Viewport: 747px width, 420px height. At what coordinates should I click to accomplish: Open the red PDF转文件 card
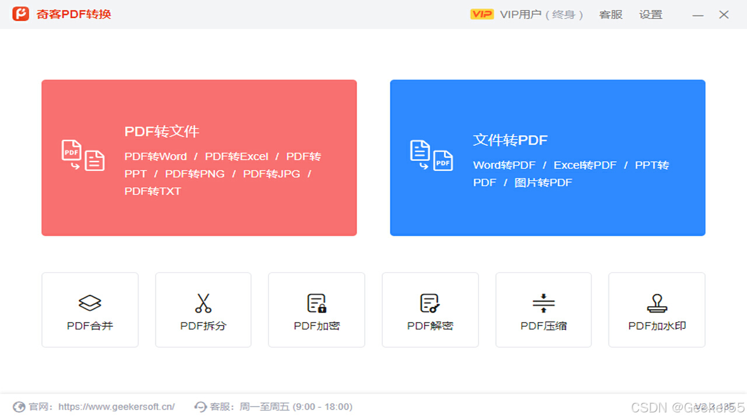click(199, 157)
